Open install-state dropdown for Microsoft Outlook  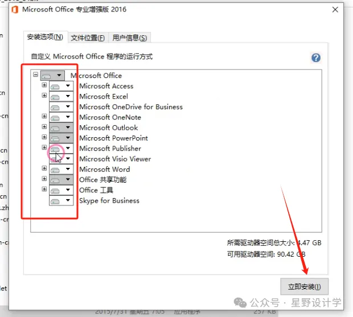click(61, 127)
